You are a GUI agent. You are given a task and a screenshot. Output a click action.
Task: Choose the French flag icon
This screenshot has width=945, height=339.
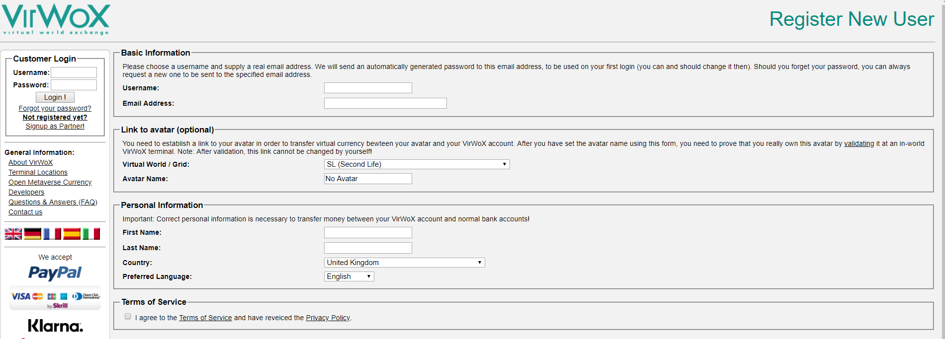coord(52,234)
